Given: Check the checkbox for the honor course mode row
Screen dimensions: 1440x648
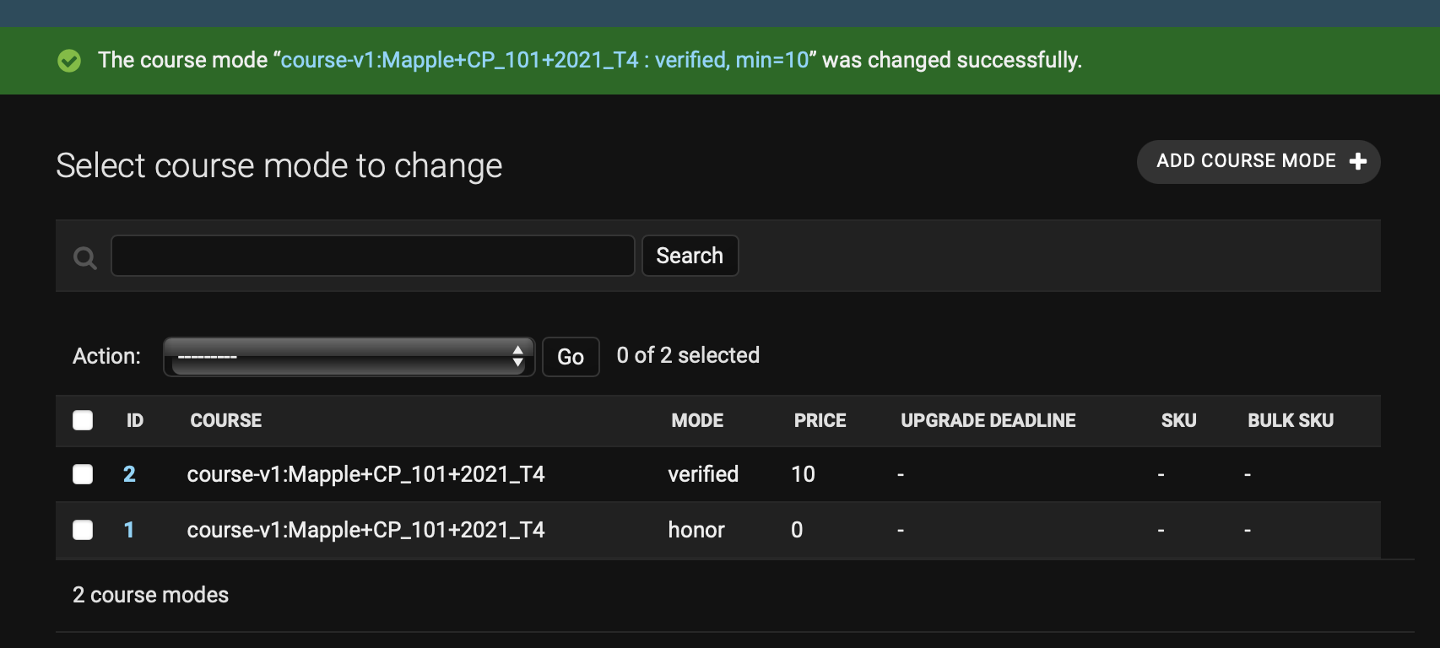Looking at the screenshot, I should pyautogui.click(x=82, y=531).
